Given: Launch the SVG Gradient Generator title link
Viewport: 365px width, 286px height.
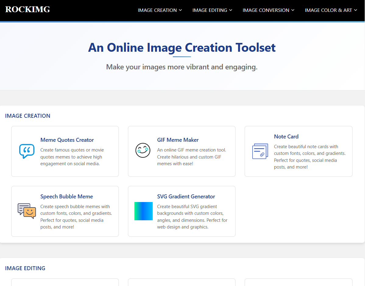Looking at the screenshot, I should click(186, 197).
